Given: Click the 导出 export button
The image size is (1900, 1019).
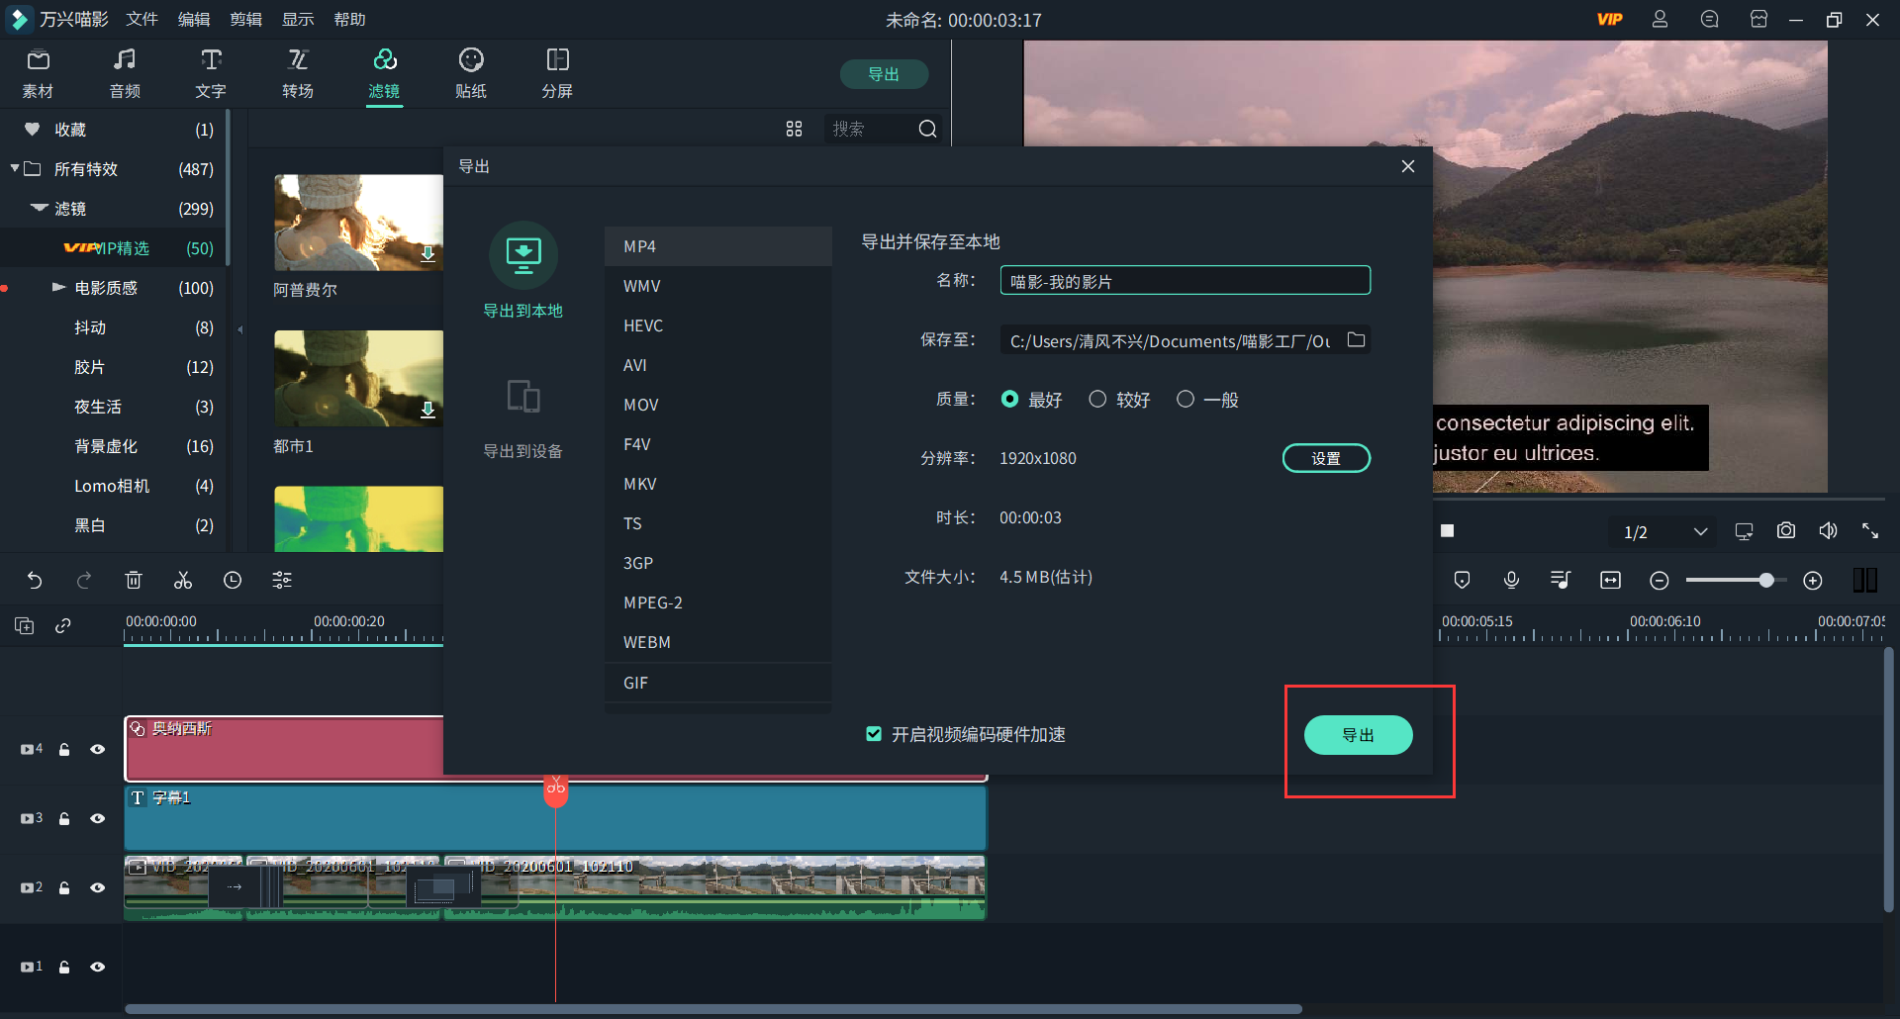Looking at the screenshot, I should tap(1358, 734).
